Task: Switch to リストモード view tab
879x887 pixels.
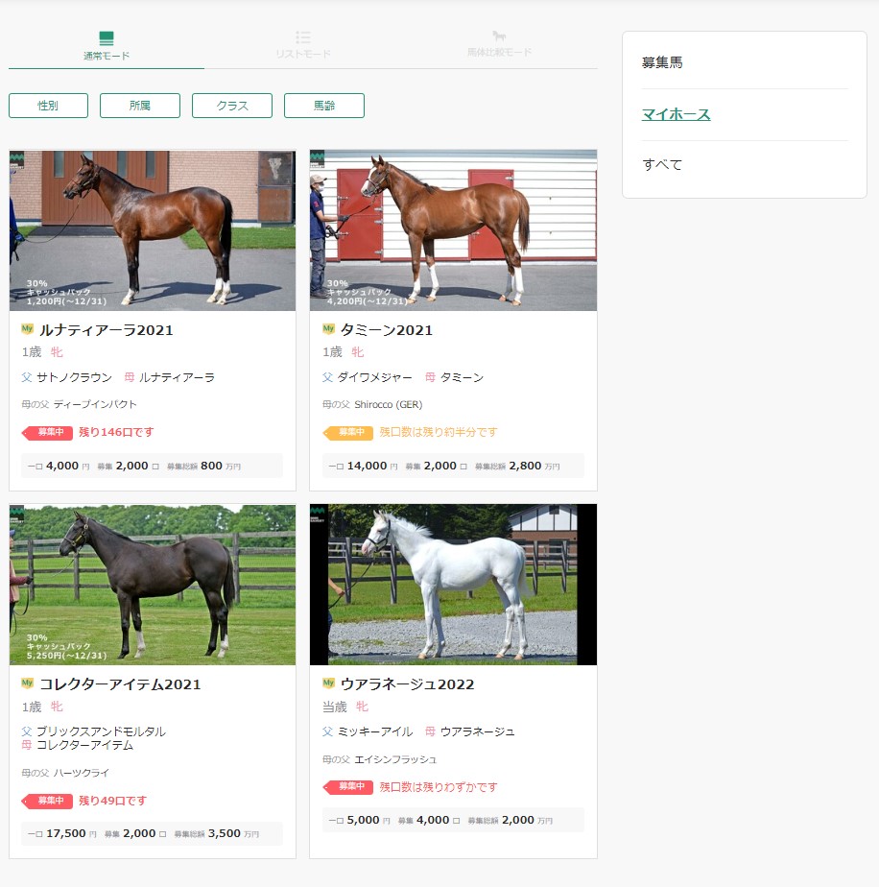Action: [303, 46]
